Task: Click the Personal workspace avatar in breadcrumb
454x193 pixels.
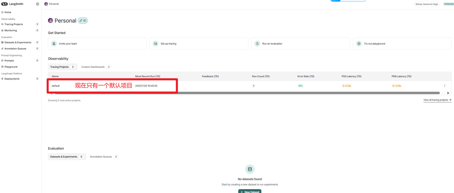Action: point(46,4)
